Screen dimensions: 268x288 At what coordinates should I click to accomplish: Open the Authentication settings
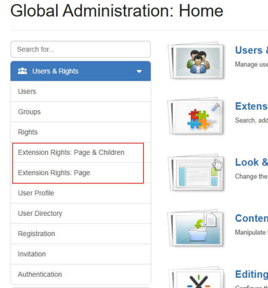tap(40, 274)
